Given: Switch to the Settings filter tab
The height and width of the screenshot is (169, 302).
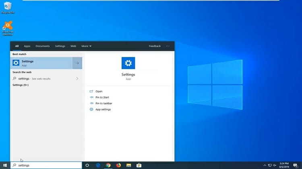Looking at the screenshot, I should 60,46.
